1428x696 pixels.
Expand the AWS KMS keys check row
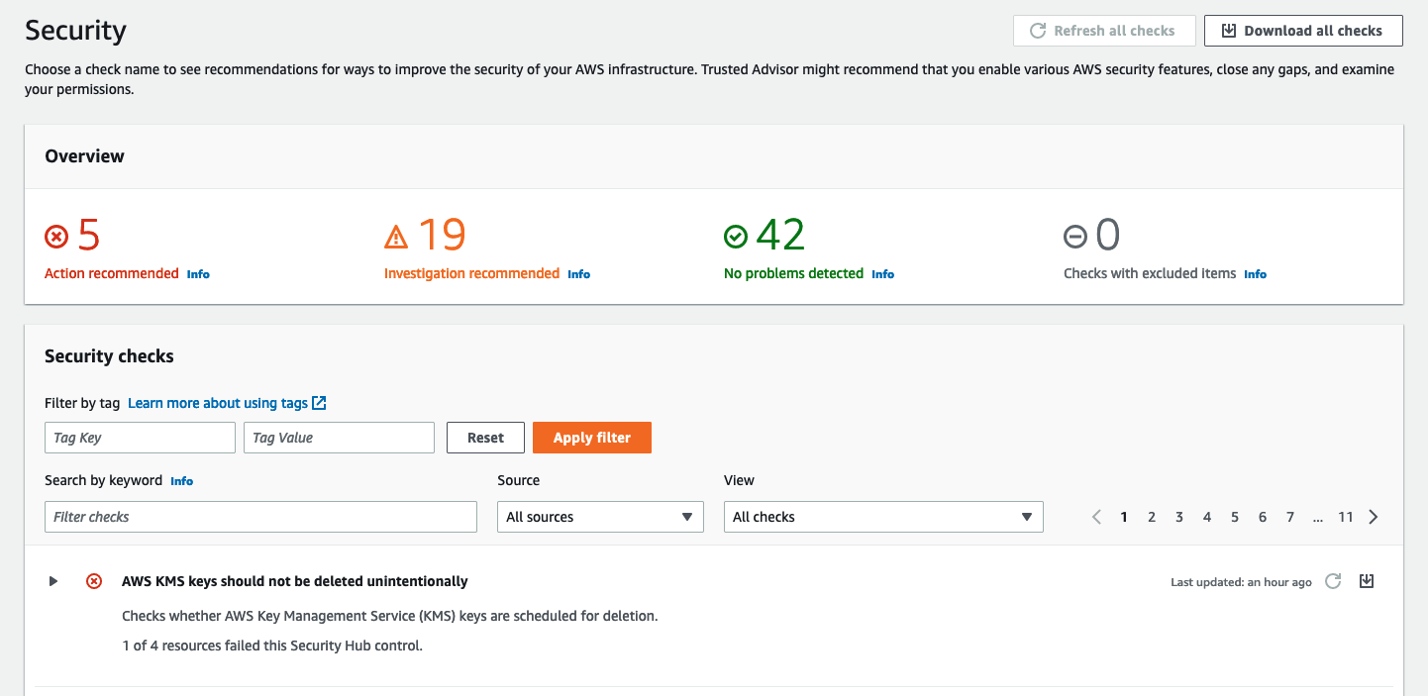pyautogui.click(x=53, y=581)
